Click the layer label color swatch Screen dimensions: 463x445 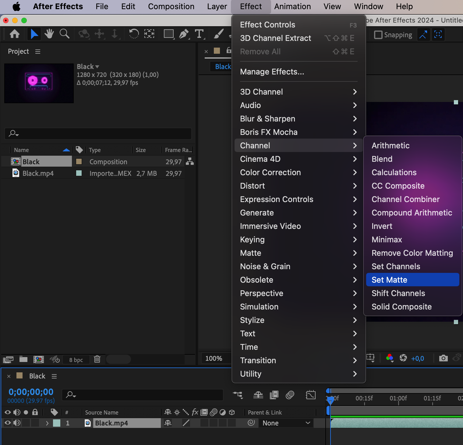[x=57, y=423]
